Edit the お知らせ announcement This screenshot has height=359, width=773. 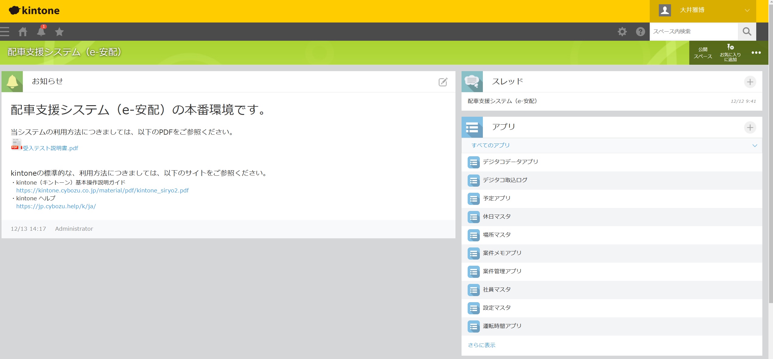tap(443, 82)
